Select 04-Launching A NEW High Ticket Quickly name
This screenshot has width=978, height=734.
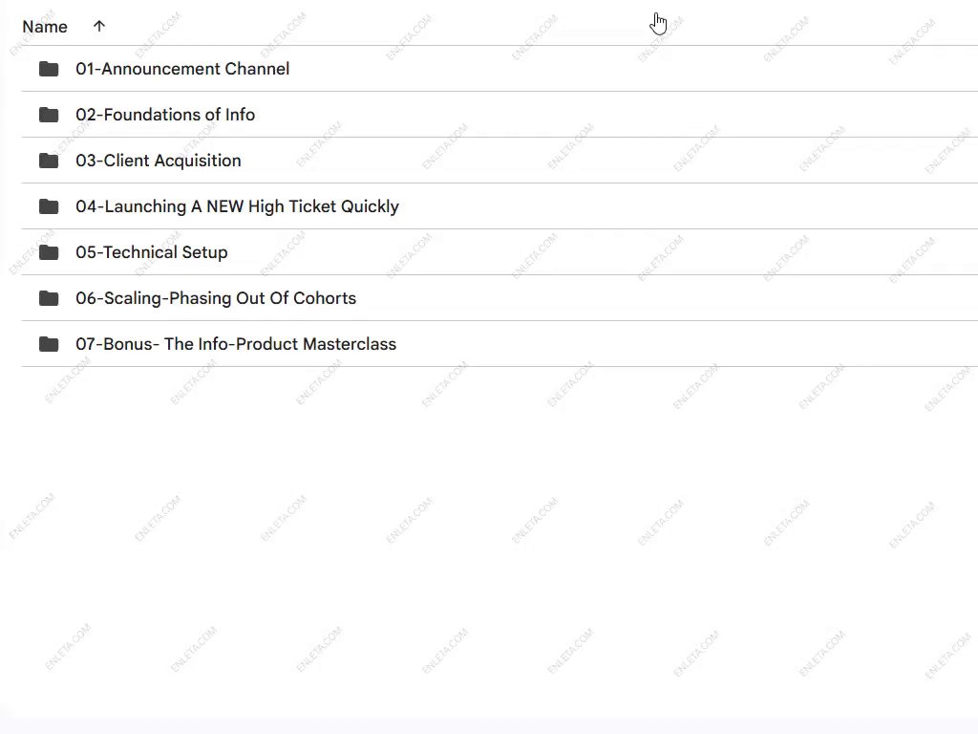tap(237, 206)
